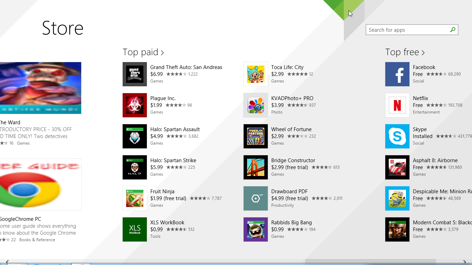Click the horizontal scrollbar left arrow

(7, 262)
